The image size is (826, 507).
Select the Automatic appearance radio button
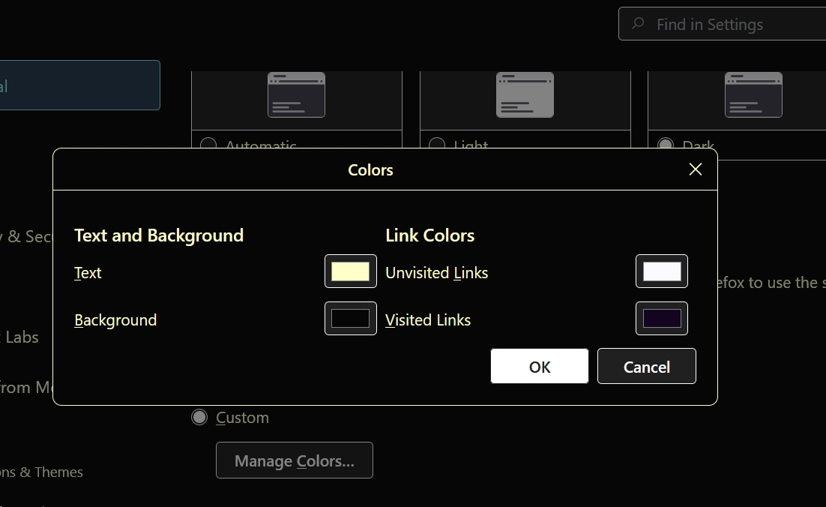208,143
